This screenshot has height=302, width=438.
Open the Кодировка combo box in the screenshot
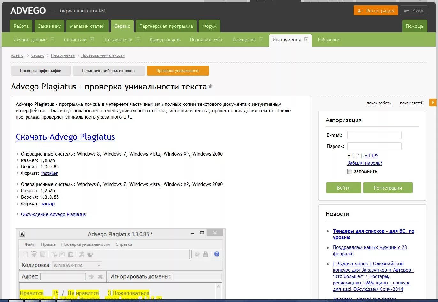[x=77, y=265]
